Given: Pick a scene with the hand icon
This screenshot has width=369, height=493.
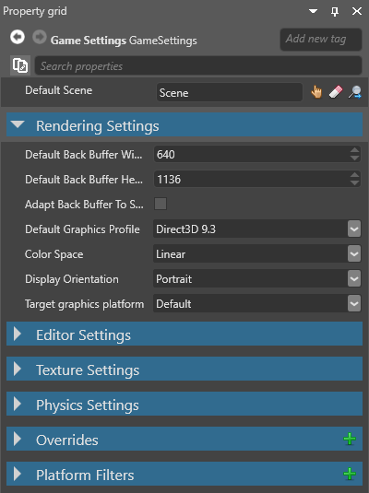Looking at the screenshot, I should click(316, 92).
